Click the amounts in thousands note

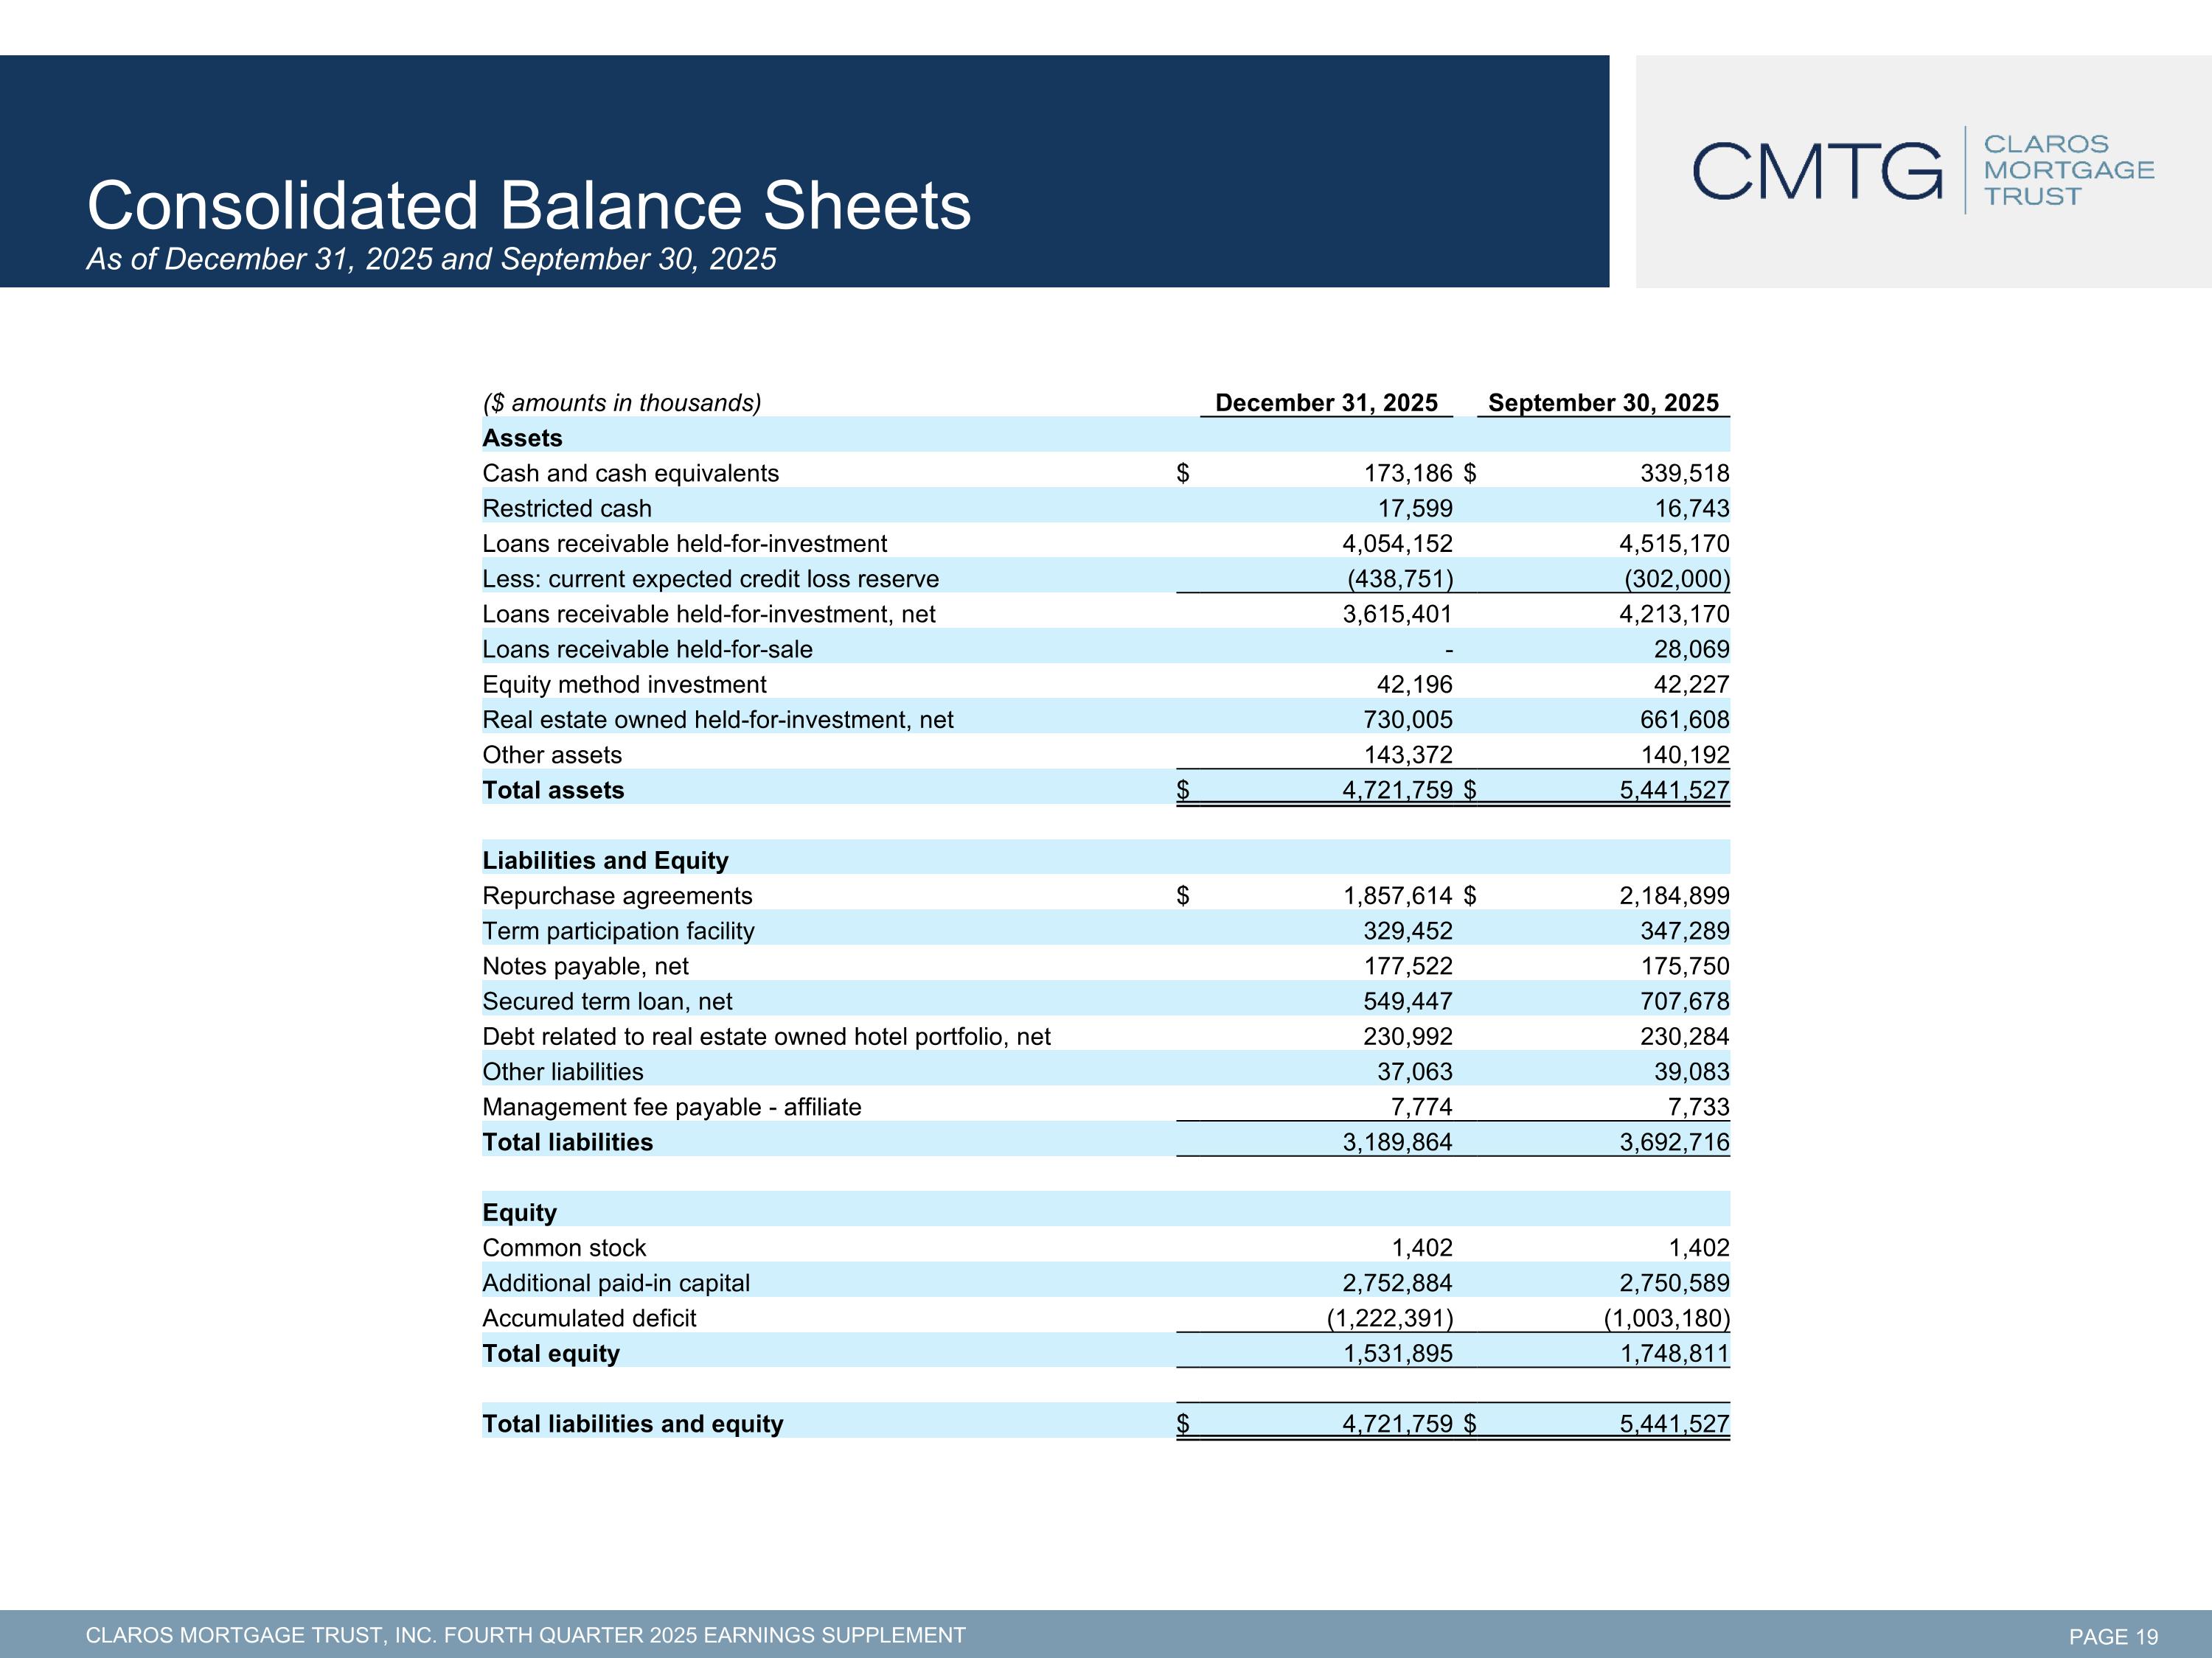pos(621,403)
